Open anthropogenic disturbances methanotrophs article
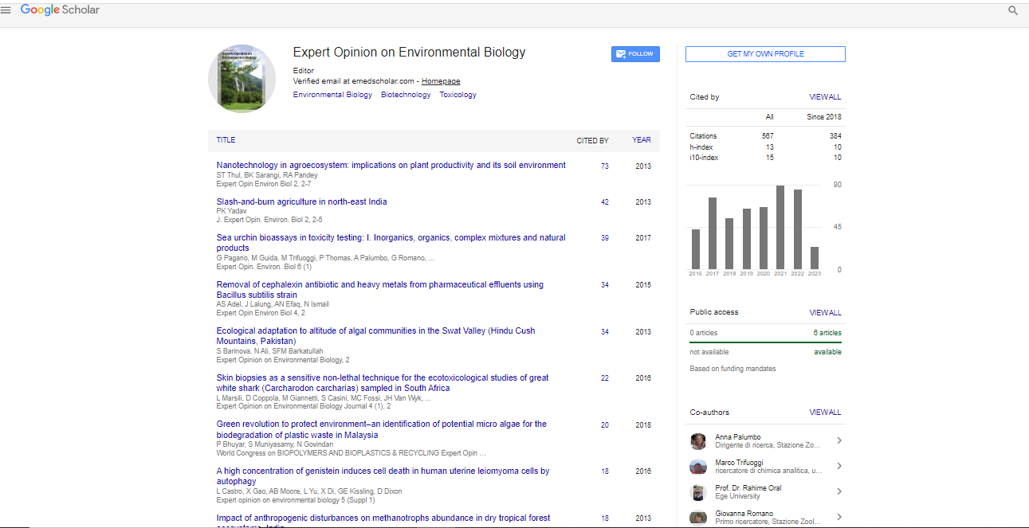 click(x=383, y=519)
